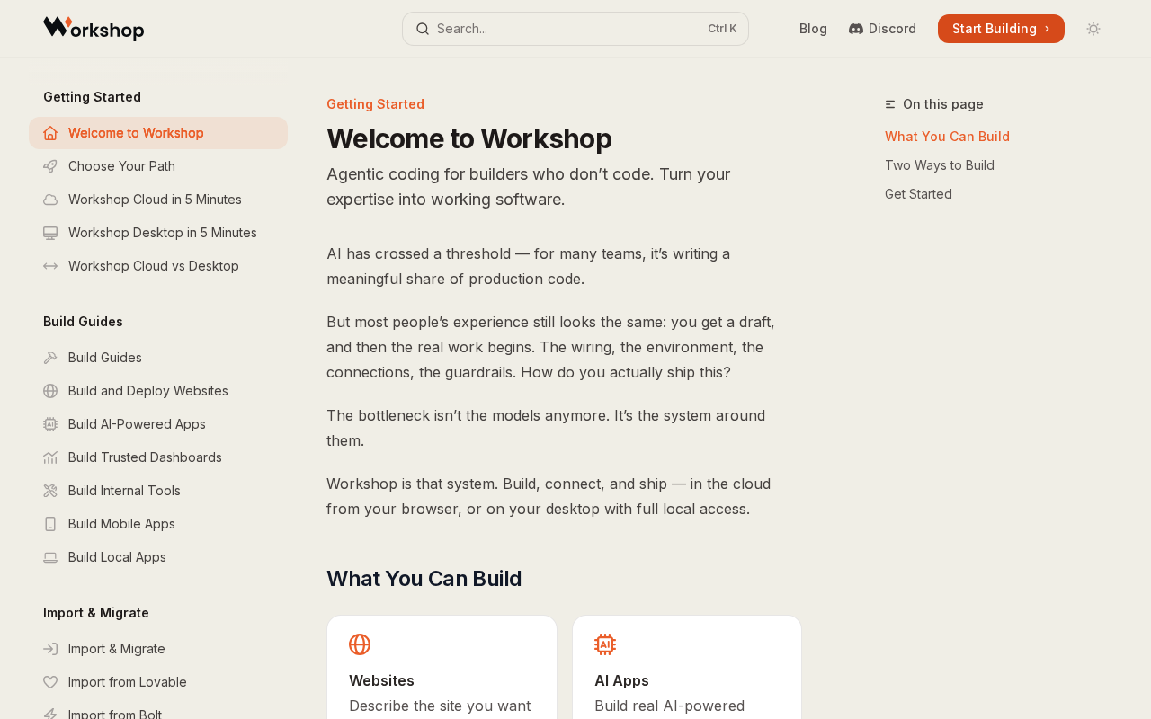Open Choose Your Path in the sidebar
The width and height of the screenshot is (1151, 719).
[x=158, y=166]
